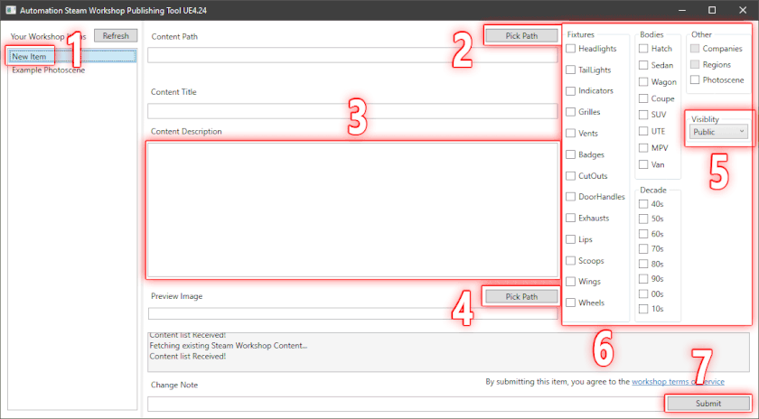Click the Submit button

[x=708, y=403]
